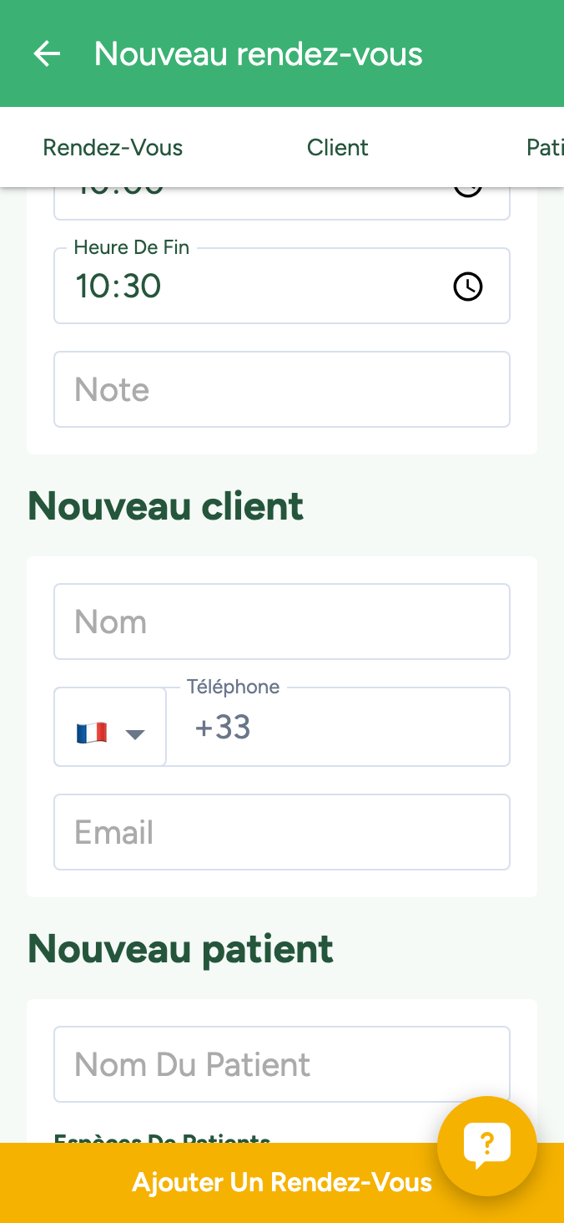Click the Email input field
The height and width of the screenshot is (1223, 564).
(282, 833)
